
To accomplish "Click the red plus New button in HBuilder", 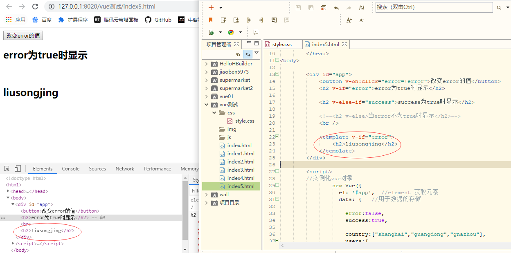I will coord(211,8).
